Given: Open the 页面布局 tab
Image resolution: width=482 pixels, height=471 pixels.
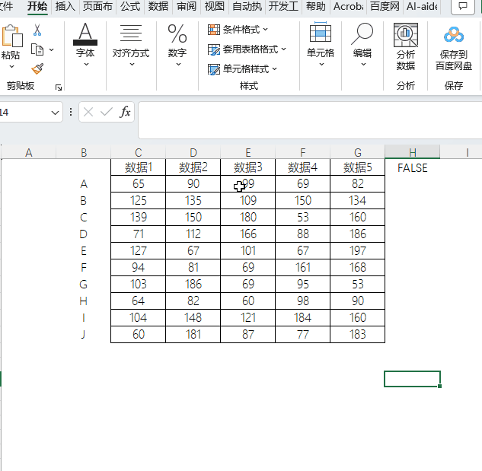Looking at the screenshot, I should pyautogui.click(x=97, y=6).
